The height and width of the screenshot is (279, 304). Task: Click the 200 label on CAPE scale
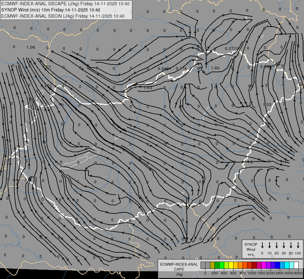215,273
